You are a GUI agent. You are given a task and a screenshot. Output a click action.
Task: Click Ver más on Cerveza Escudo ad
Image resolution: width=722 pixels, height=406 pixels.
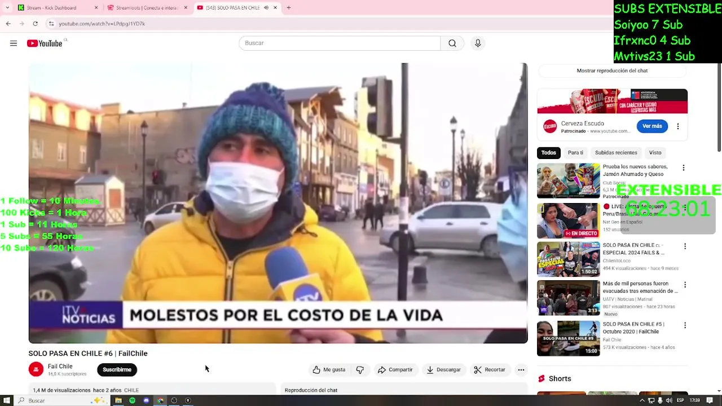[x=652, y=126]
